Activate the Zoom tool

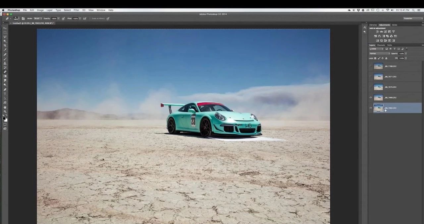(x=5, y=111)
